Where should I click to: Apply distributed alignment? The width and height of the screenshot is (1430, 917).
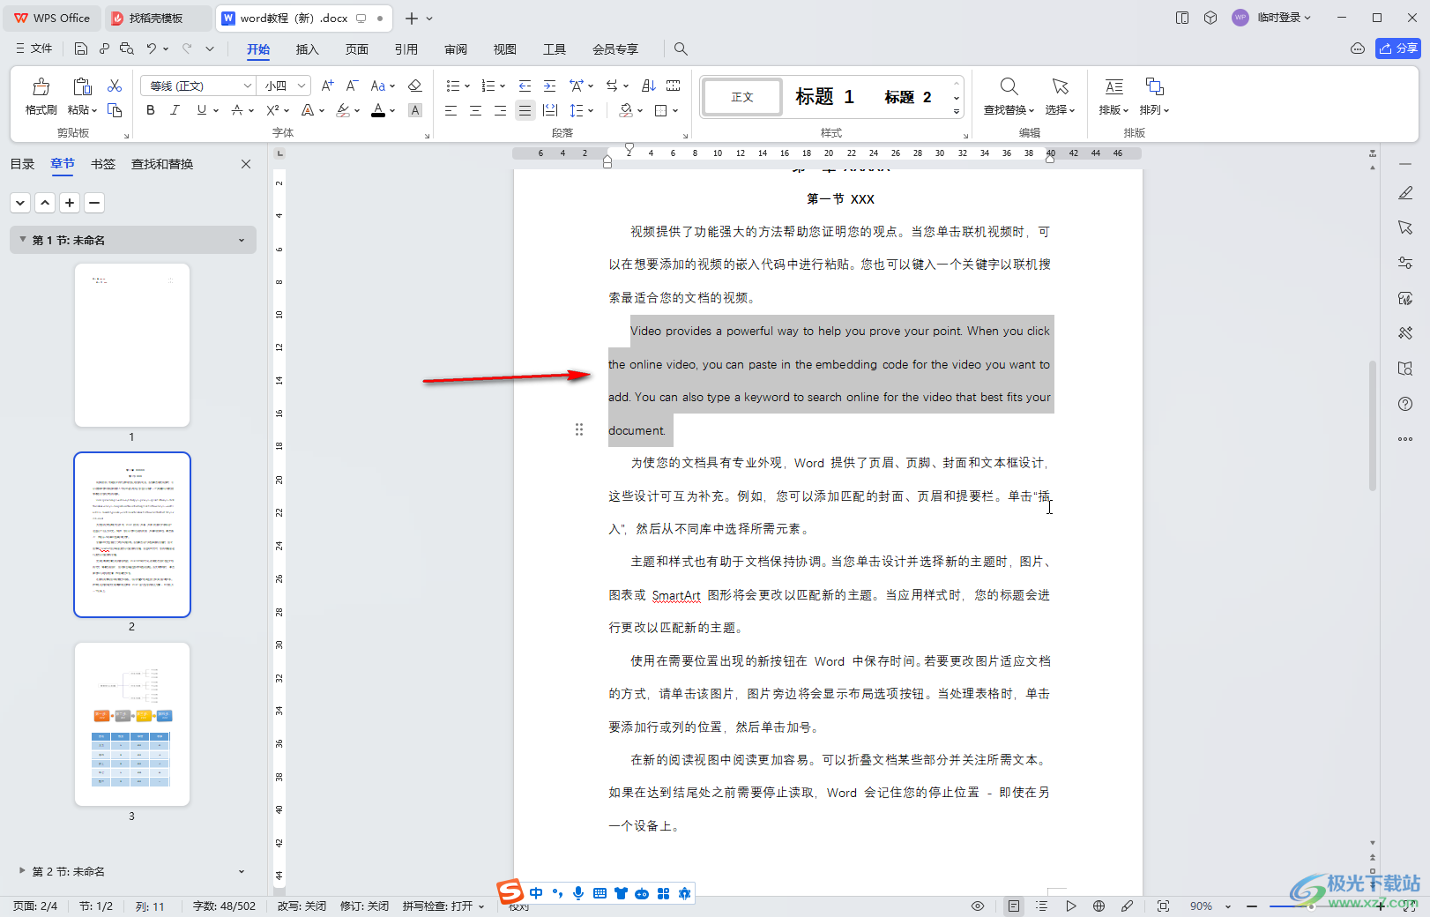pos(550,110)
